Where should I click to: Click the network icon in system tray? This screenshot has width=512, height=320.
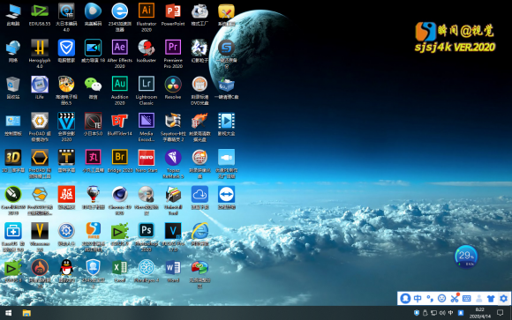434,313
